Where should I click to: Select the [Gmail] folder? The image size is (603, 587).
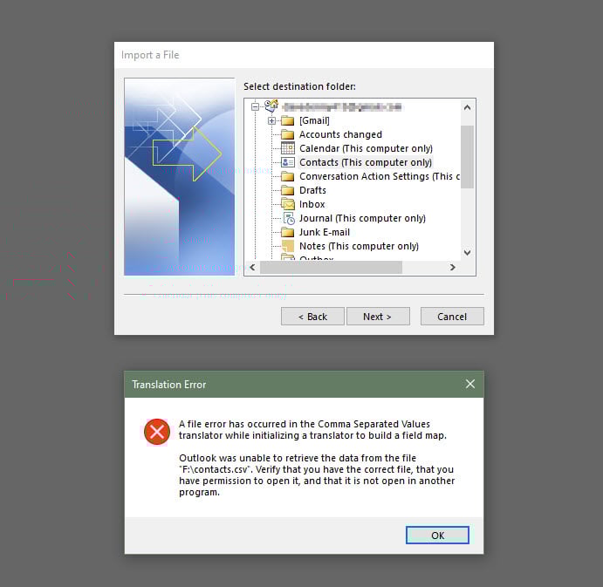[x=314, y=120]
